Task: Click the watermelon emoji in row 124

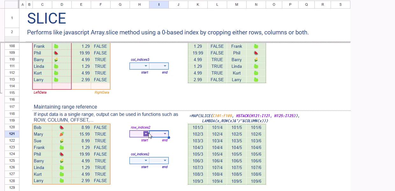Action: 62,154
